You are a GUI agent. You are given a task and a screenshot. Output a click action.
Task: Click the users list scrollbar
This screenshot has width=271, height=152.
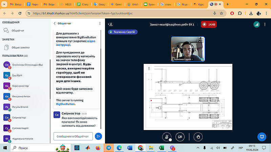click(x=50, y=79)
